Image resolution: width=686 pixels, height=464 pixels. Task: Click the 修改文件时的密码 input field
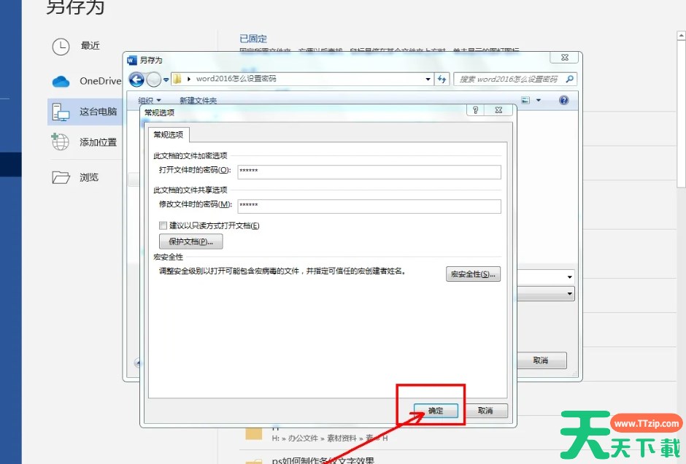coord(369,206)
